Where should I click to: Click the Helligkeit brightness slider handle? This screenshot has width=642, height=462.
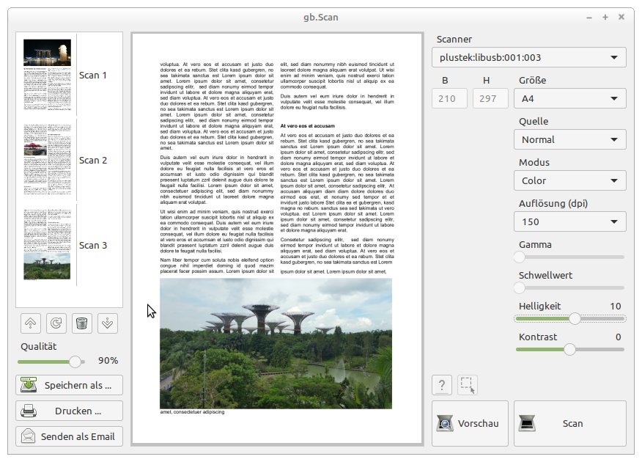coord(575,318)
